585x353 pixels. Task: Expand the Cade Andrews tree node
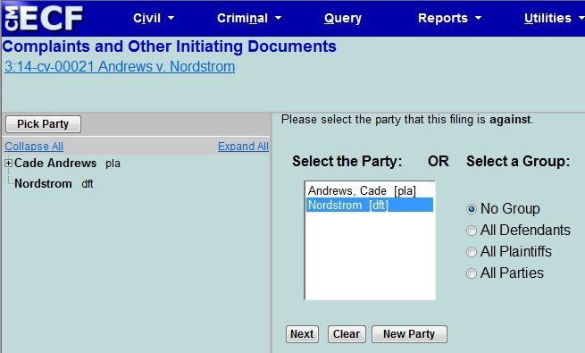8,163
